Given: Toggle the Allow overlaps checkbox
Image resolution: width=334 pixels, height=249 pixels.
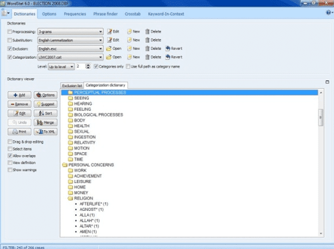Looking at the screenshot, I should [x=10, y=155].
